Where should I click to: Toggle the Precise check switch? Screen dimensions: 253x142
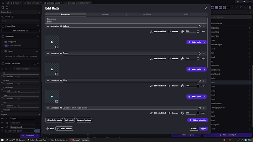coord(7,45)
